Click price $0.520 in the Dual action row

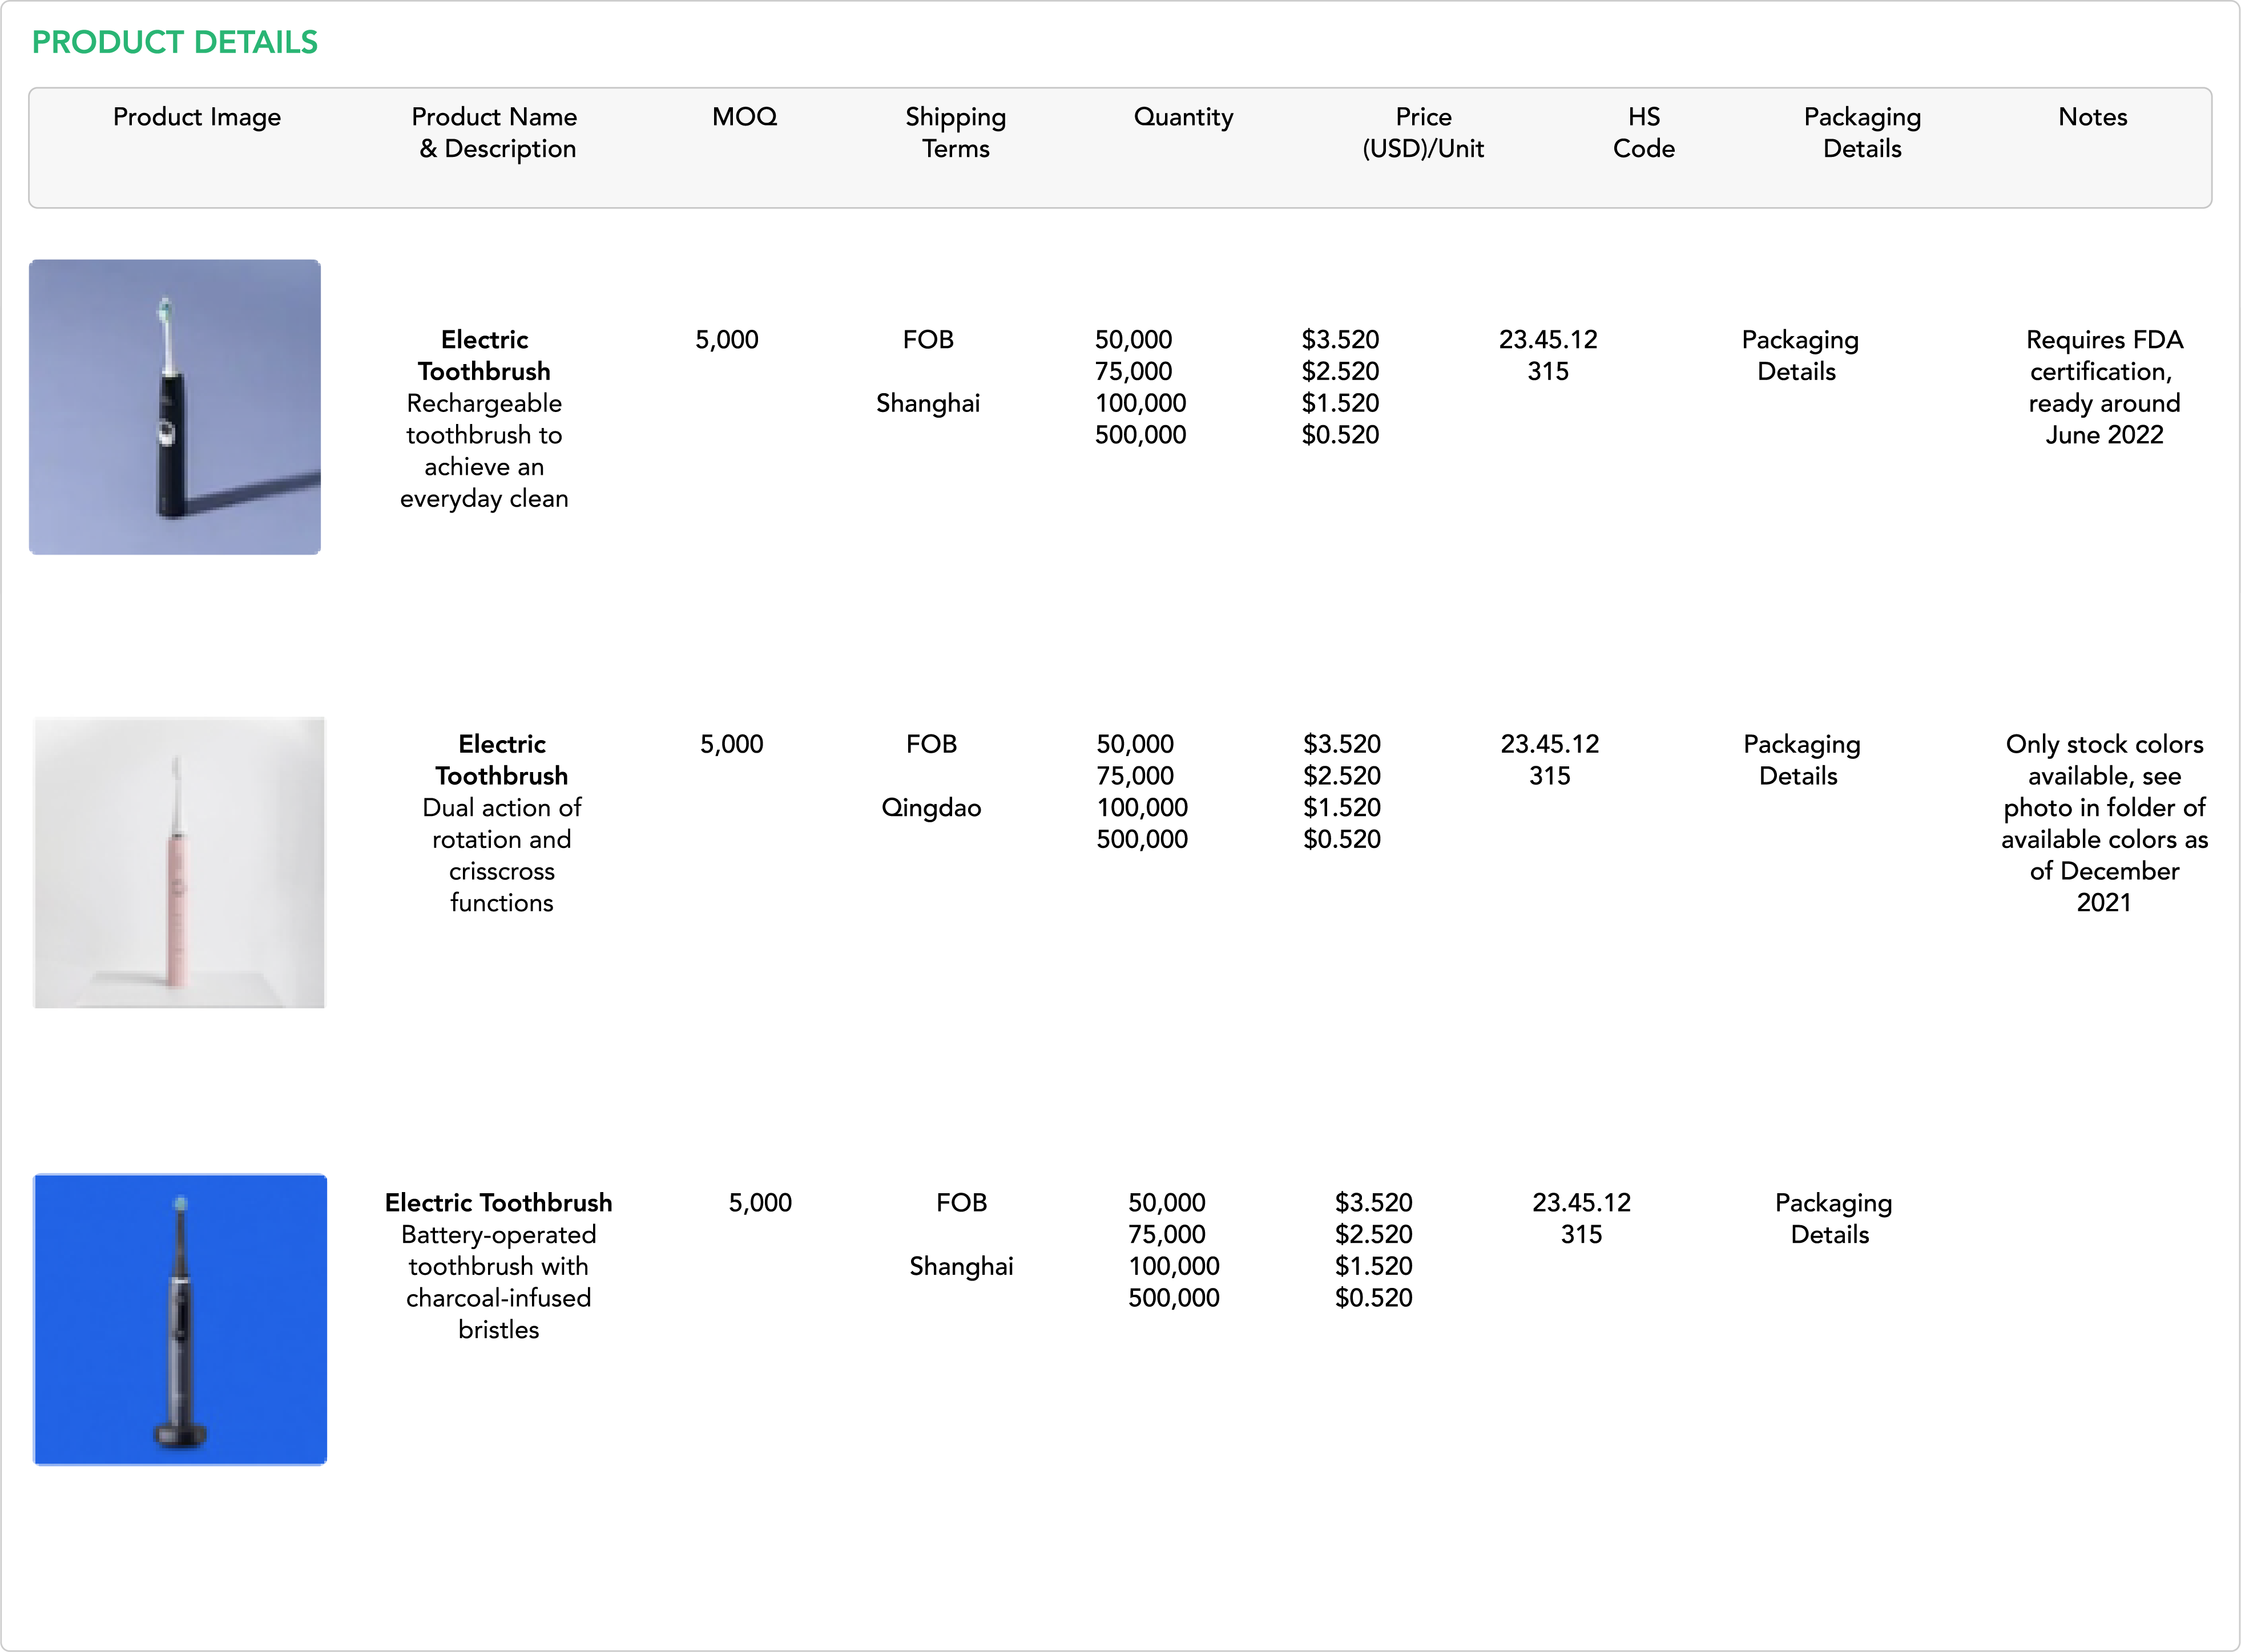coord(1342,840)
